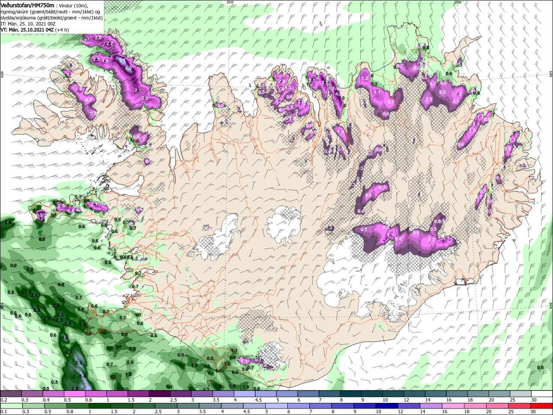Click the '0.2' label on the purple scale
The width and height of the screenshot is (553, 415).
pyautogui.click(x=4, y=400)
